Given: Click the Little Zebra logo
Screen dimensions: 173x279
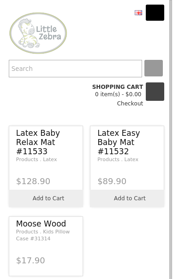Looking at the screenshot, I should click(x=38, y=33).
